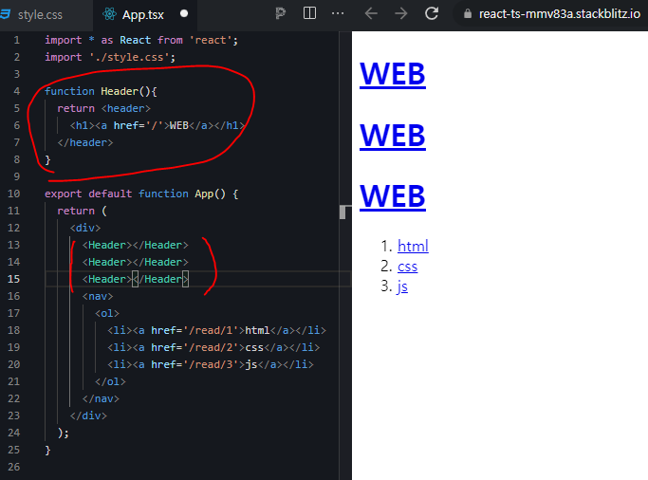
Task: Click the 'function Header(){' code line
Action: click(x=101, y=91)
